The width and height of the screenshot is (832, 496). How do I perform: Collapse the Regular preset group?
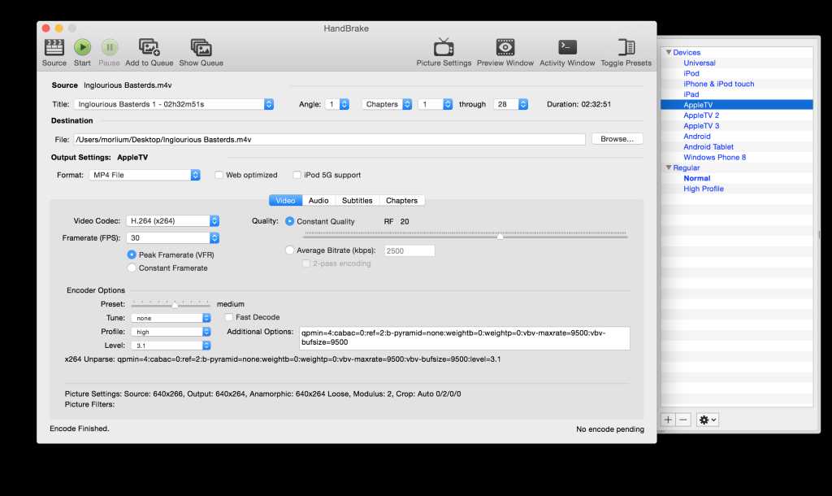coord(669,168)
